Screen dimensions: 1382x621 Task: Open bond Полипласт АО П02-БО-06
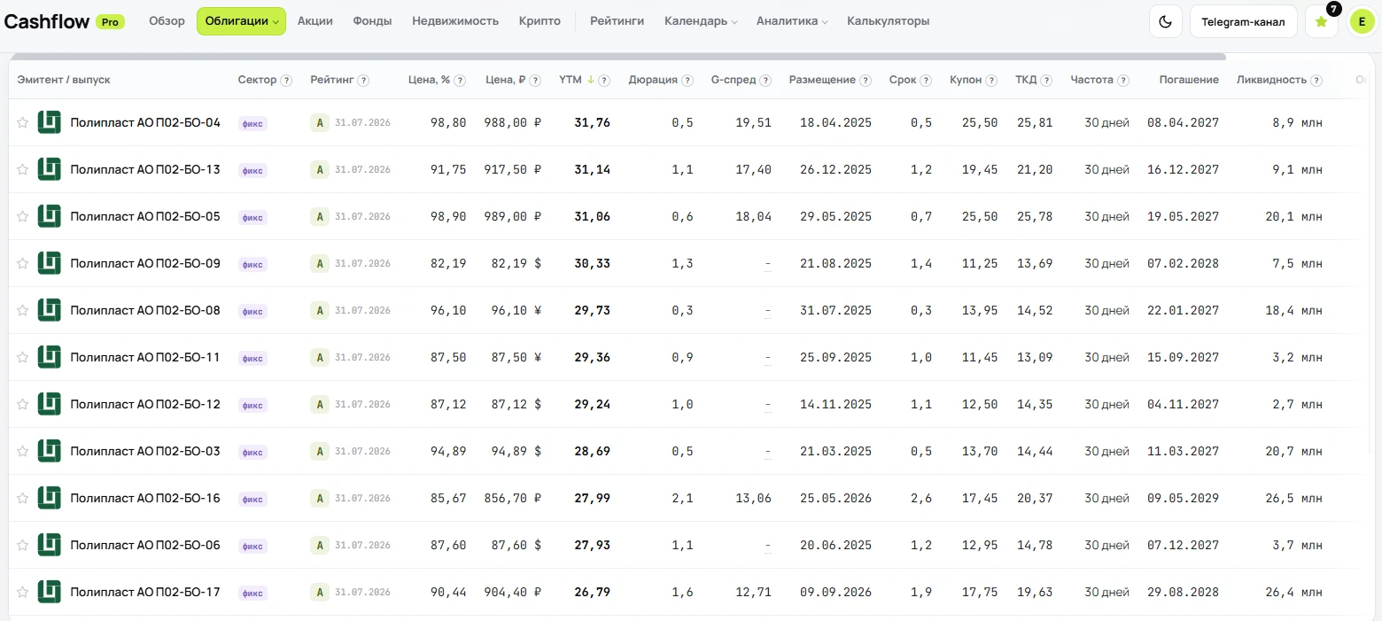point(145,546)
